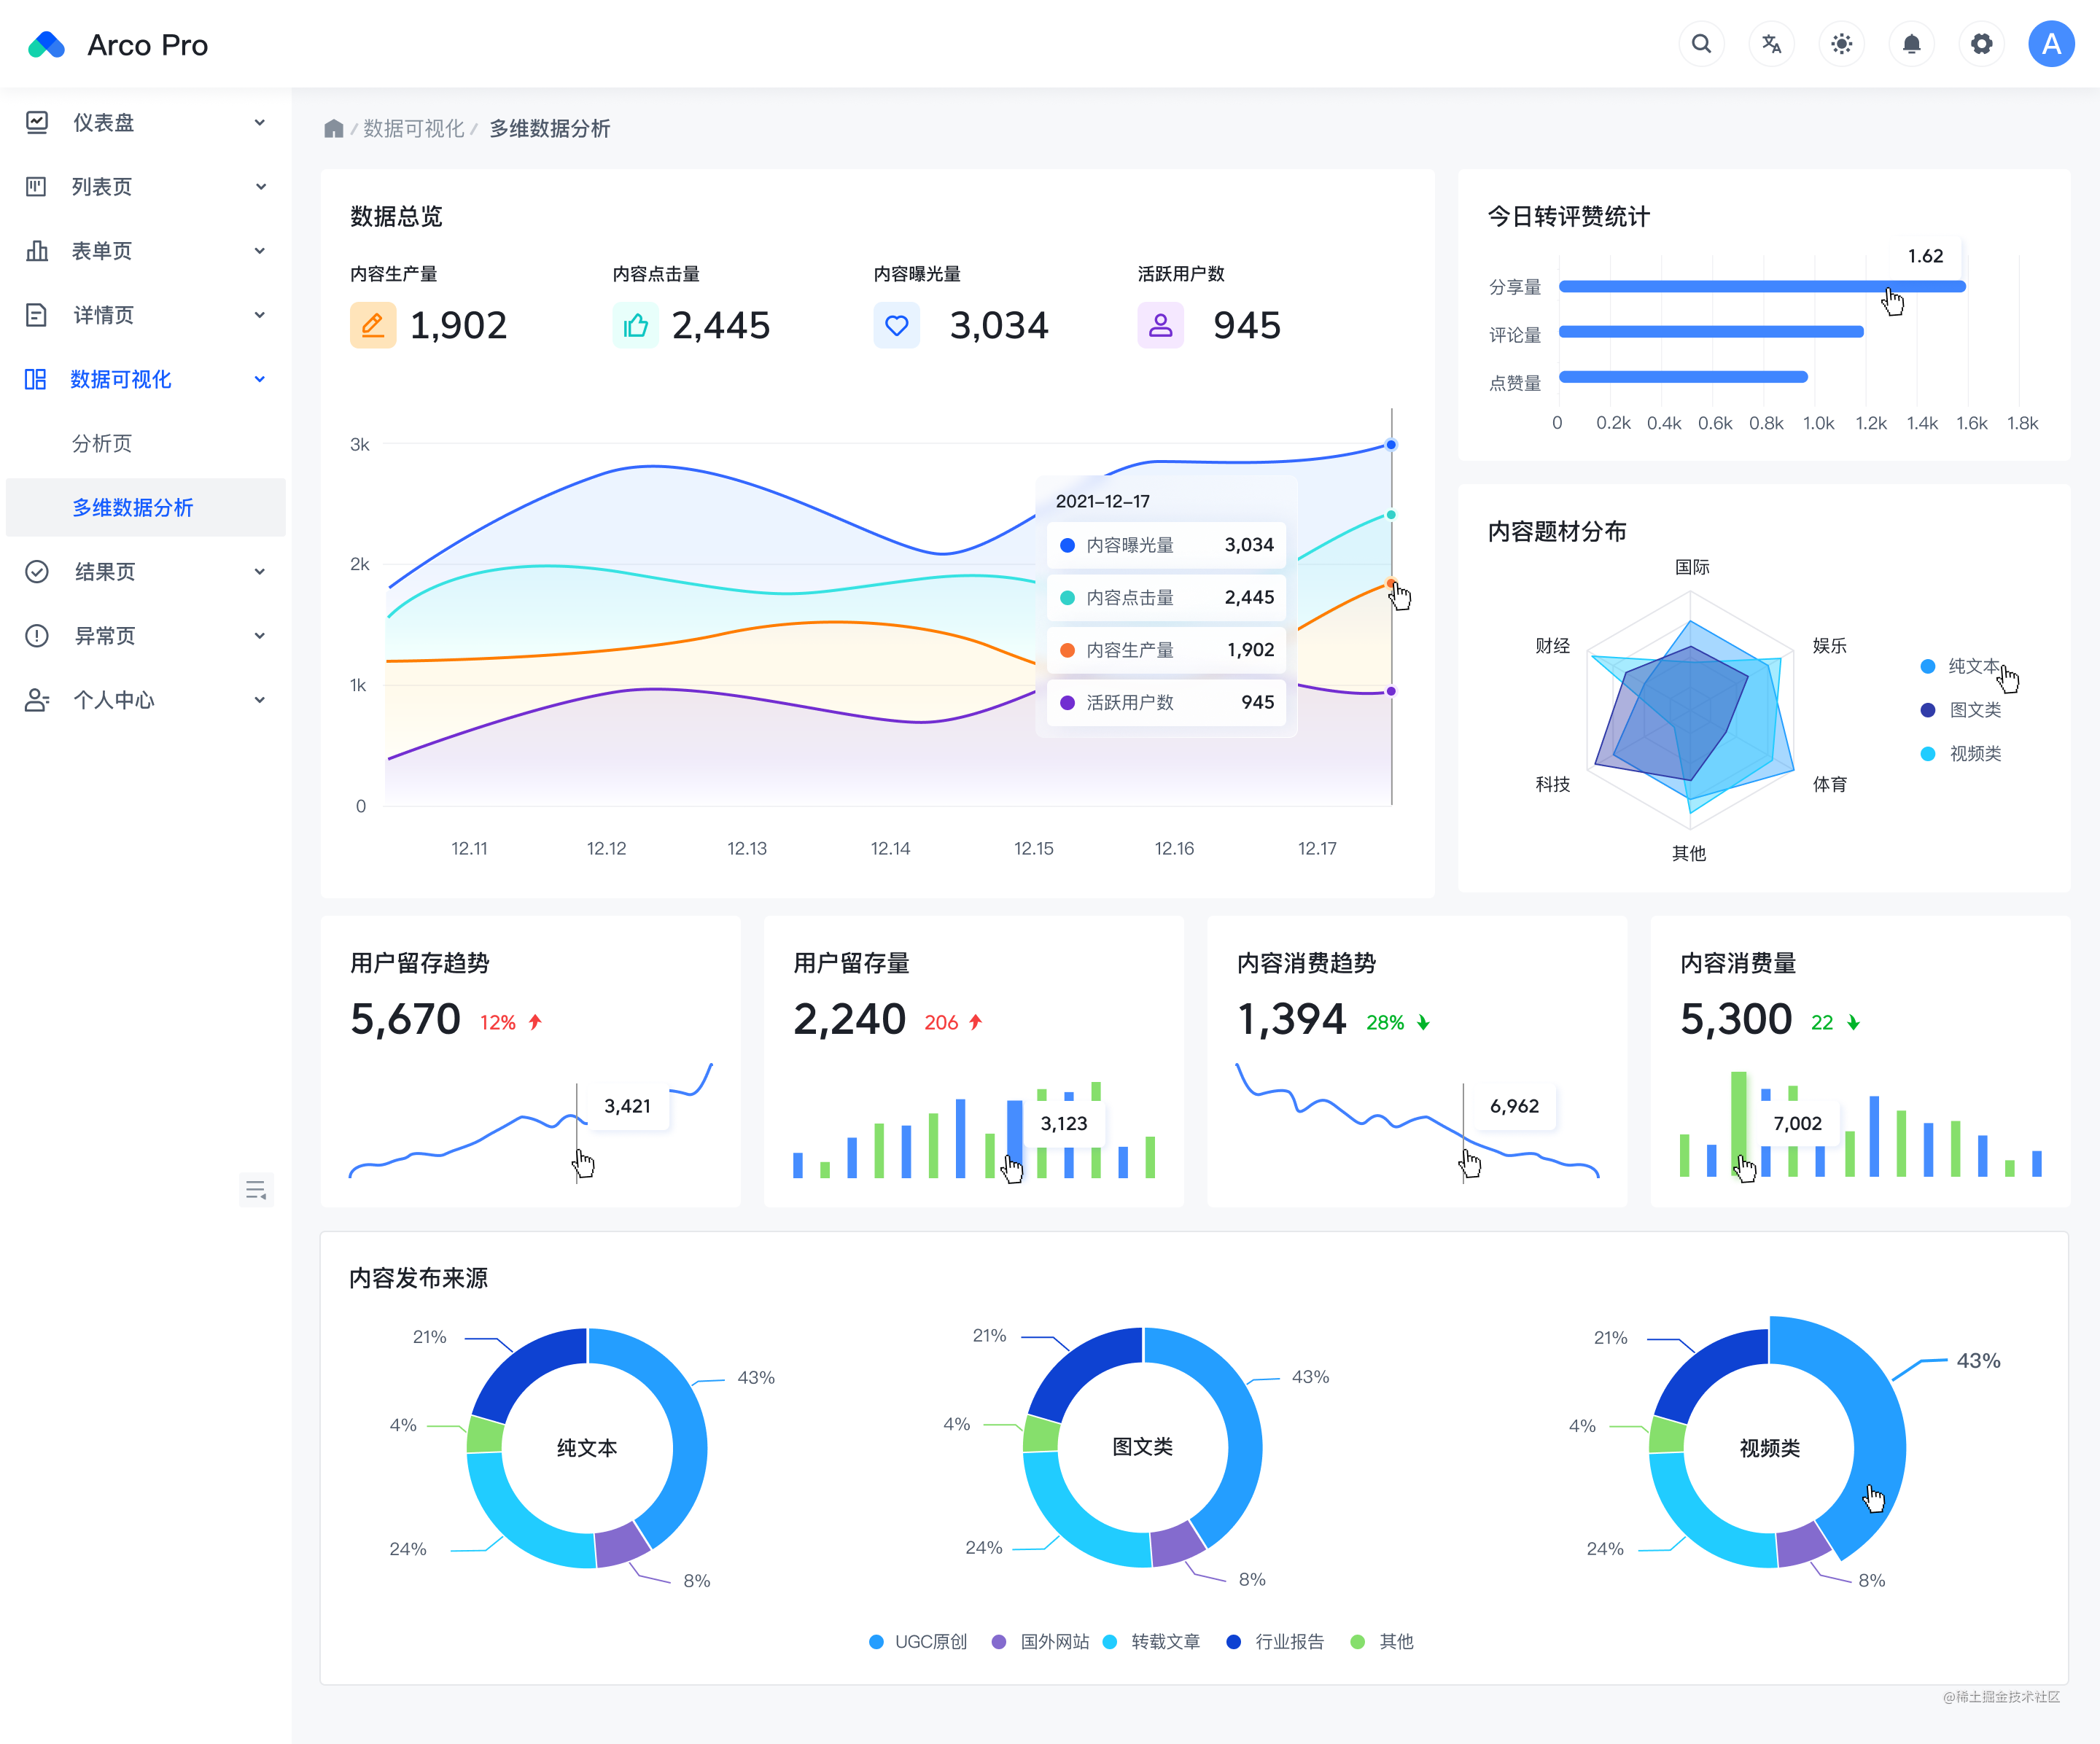Click the 内容生产量 pencil icon

click(x=373, y=325)
